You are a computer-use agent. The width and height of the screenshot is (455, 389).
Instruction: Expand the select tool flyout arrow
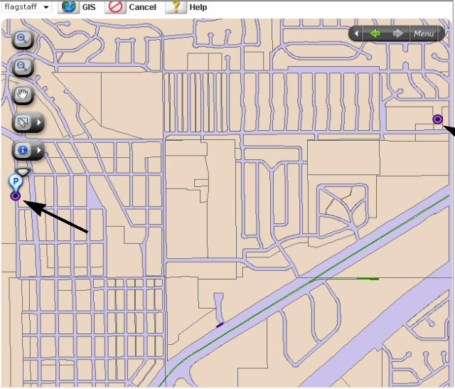tap(39, 122)
